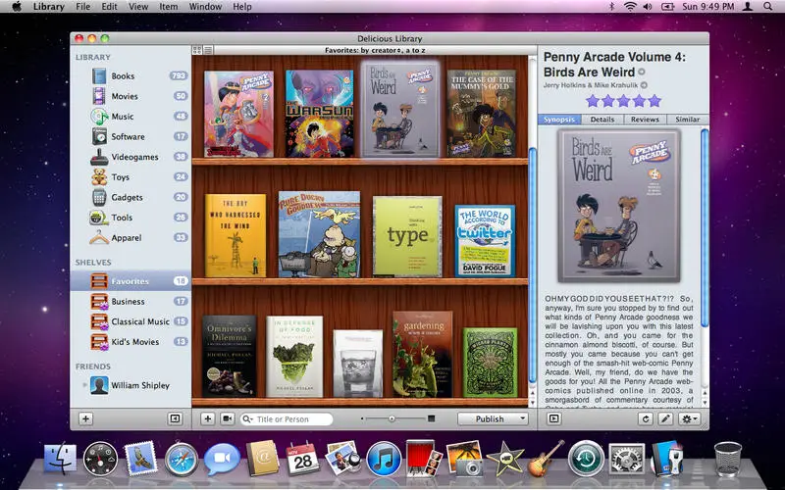Open the Item menu
Image resolution: width=785 pixels, height=490 pixels.
[x=168, y=7]
